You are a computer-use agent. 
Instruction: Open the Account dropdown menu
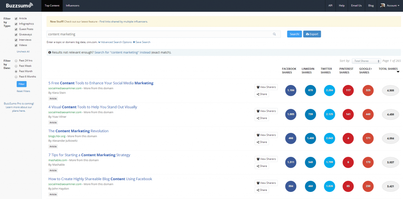390,6
